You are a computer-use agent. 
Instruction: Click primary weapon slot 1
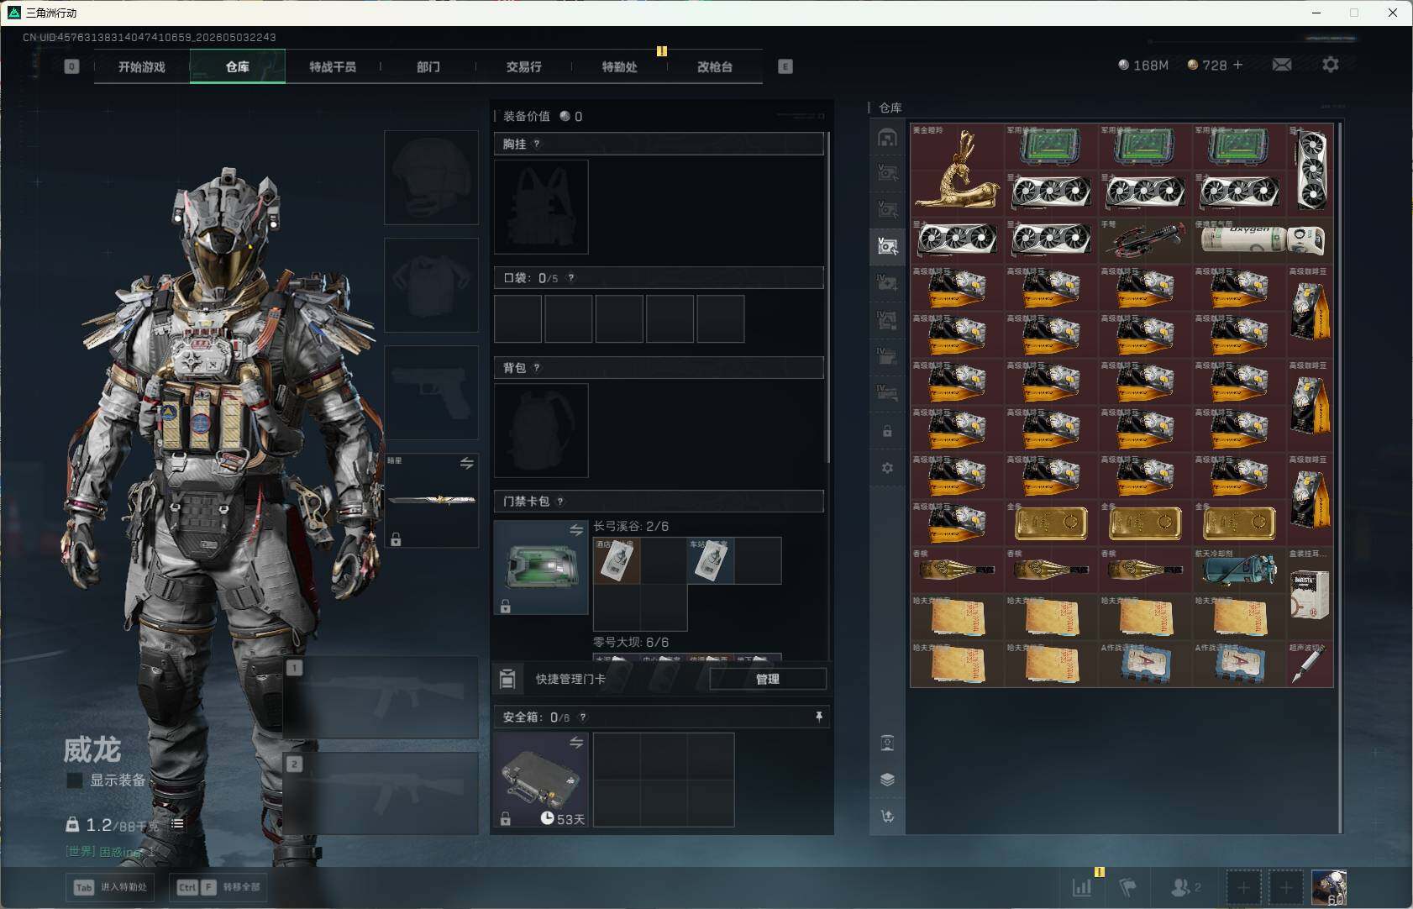click(382, 697)
